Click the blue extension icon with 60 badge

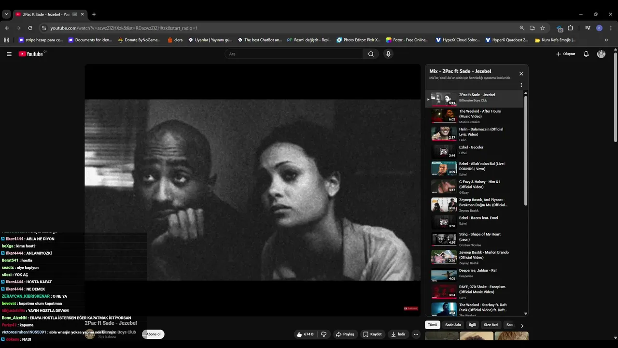pos(560,28)
